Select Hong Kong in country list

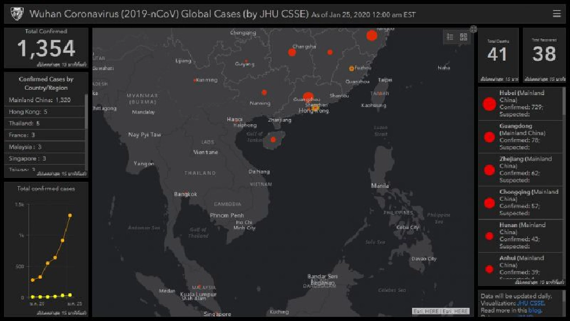click(x=28, y=112)
